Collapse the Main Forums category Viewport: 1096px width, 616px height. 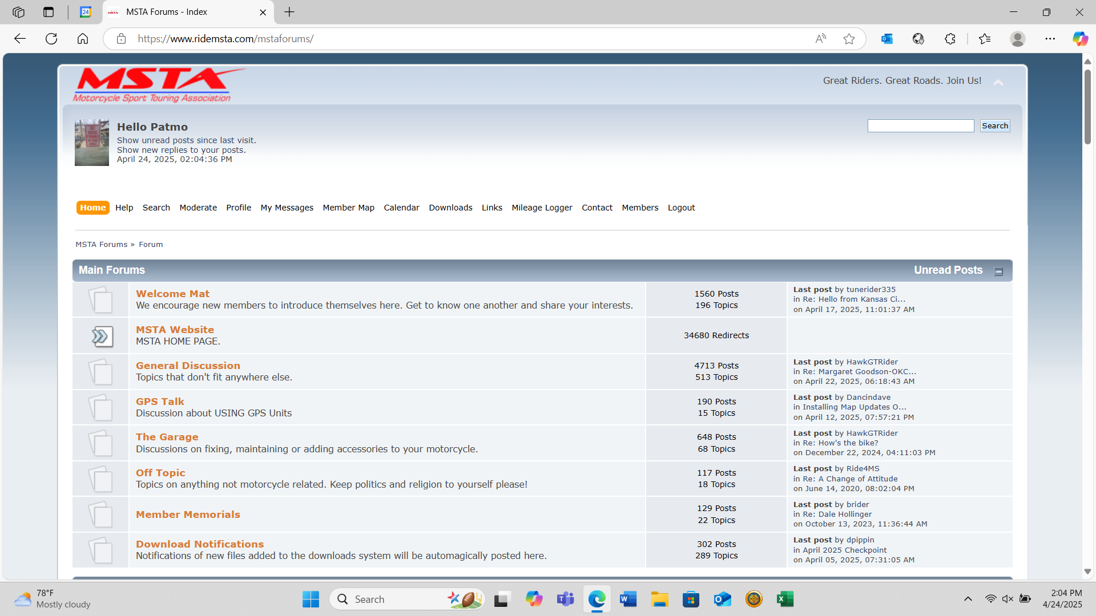point(998,271)
